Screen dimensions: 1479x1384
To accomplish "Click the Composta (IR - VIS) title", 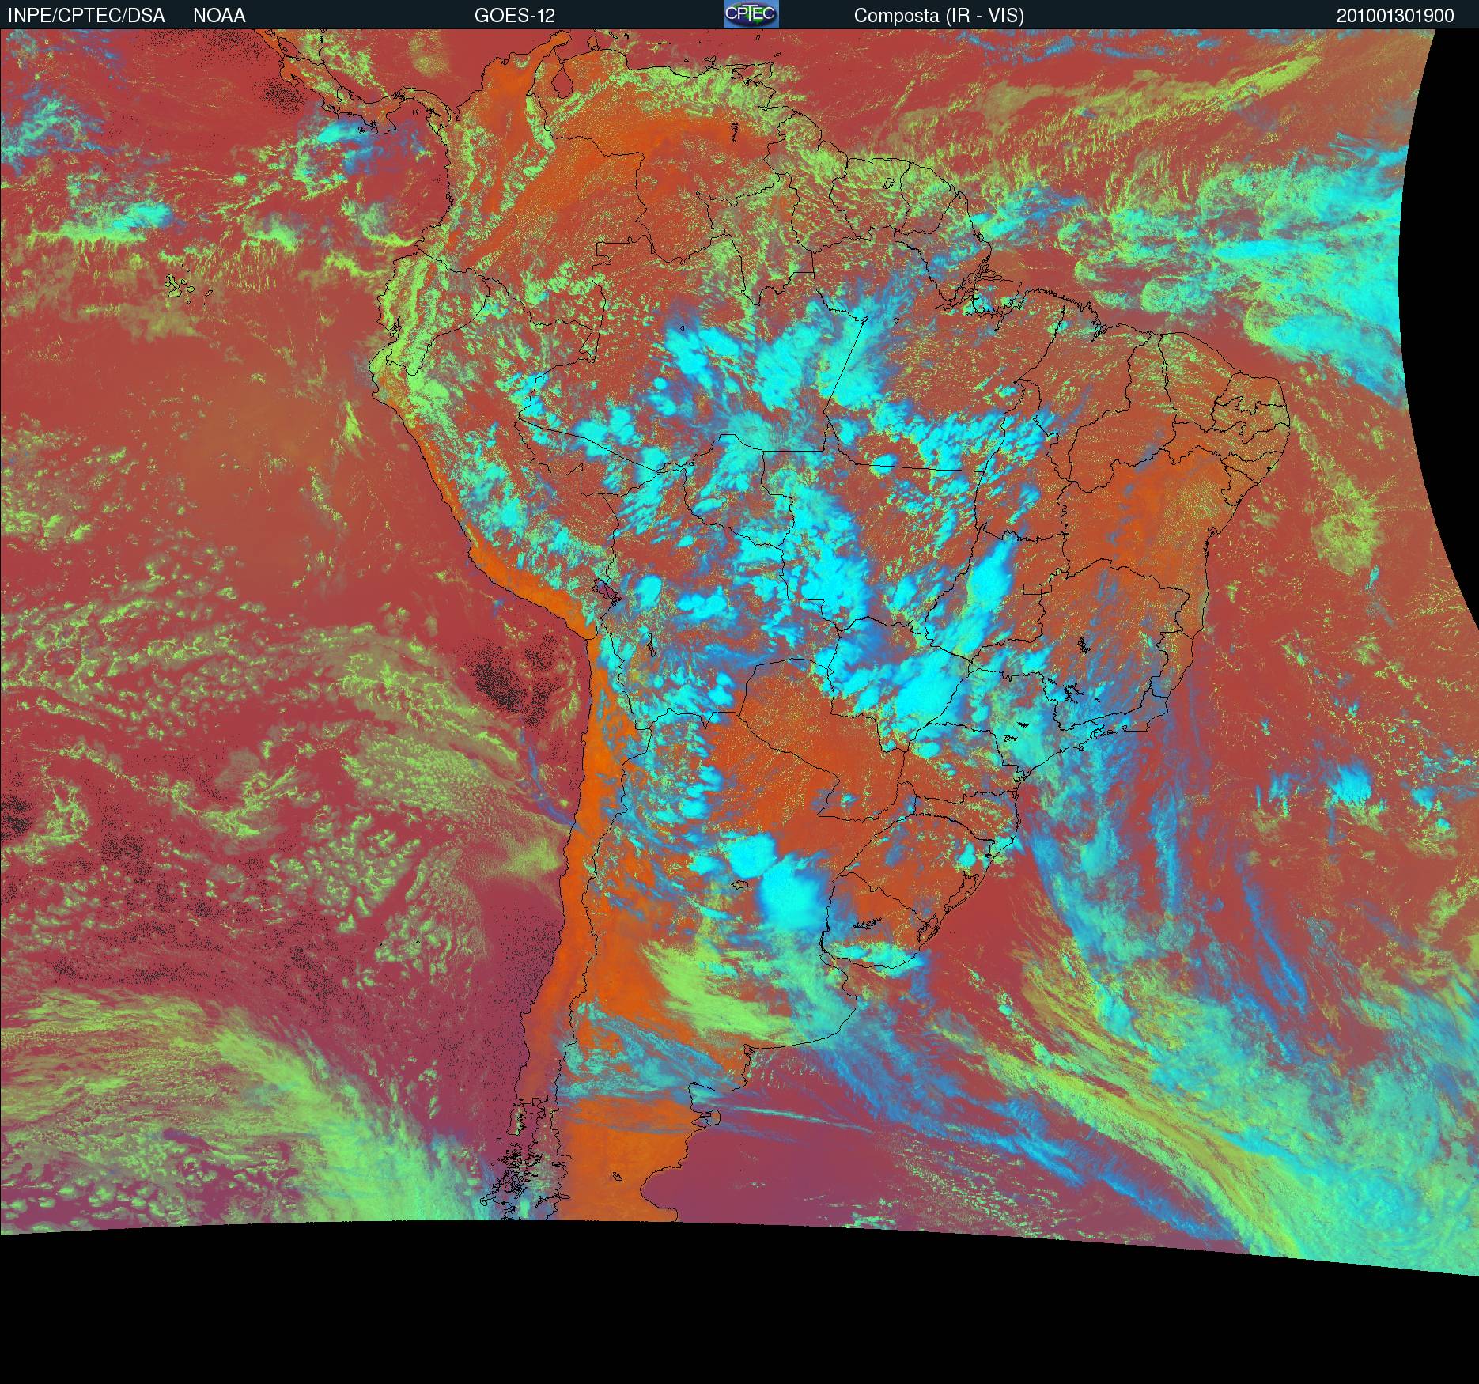I will [939, 16].
